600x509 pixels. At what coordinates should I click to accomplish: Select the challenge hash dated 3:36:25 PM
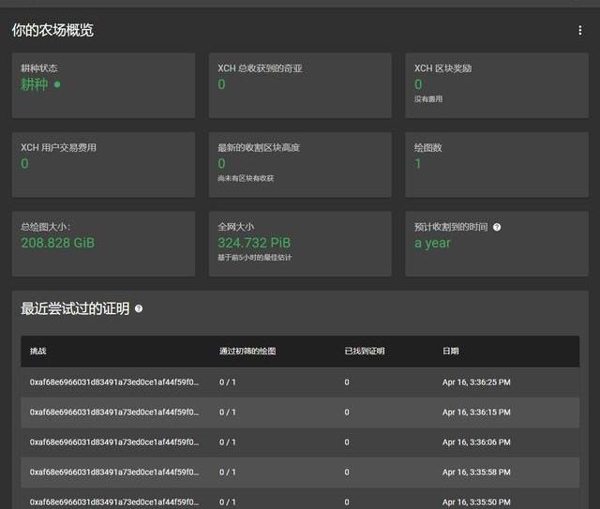pos(113,382)
